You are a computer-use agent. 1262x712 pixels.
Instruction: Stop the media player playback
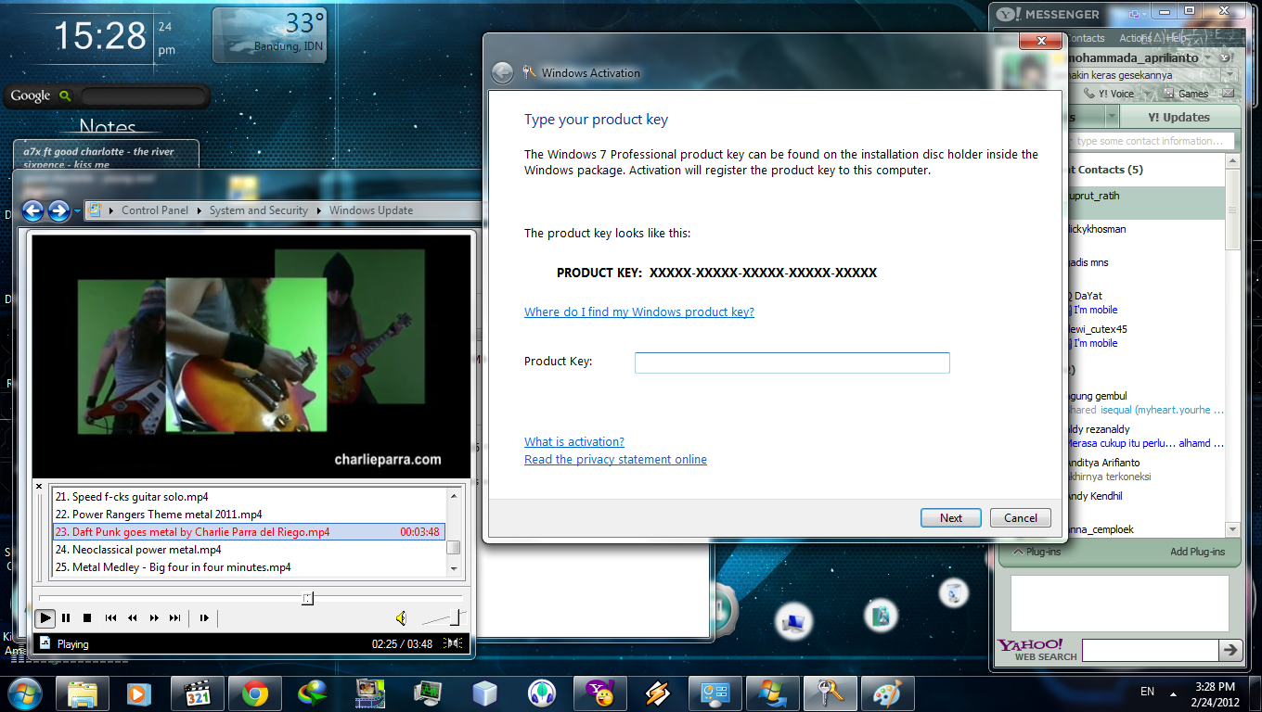[x=87, y=617]
